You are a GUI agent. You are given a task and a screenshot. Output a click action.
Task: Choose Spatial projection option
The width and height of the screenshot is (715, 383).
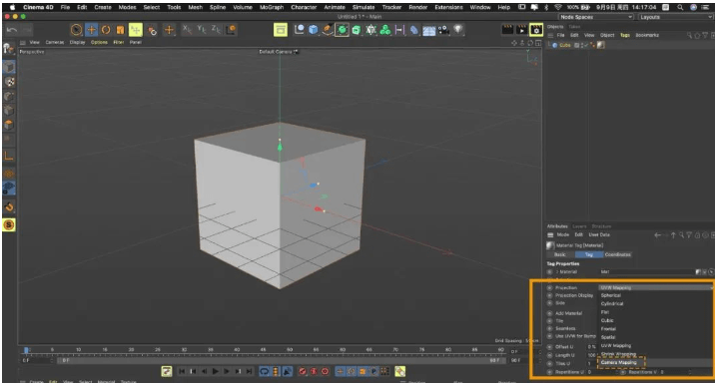point(608,337)
